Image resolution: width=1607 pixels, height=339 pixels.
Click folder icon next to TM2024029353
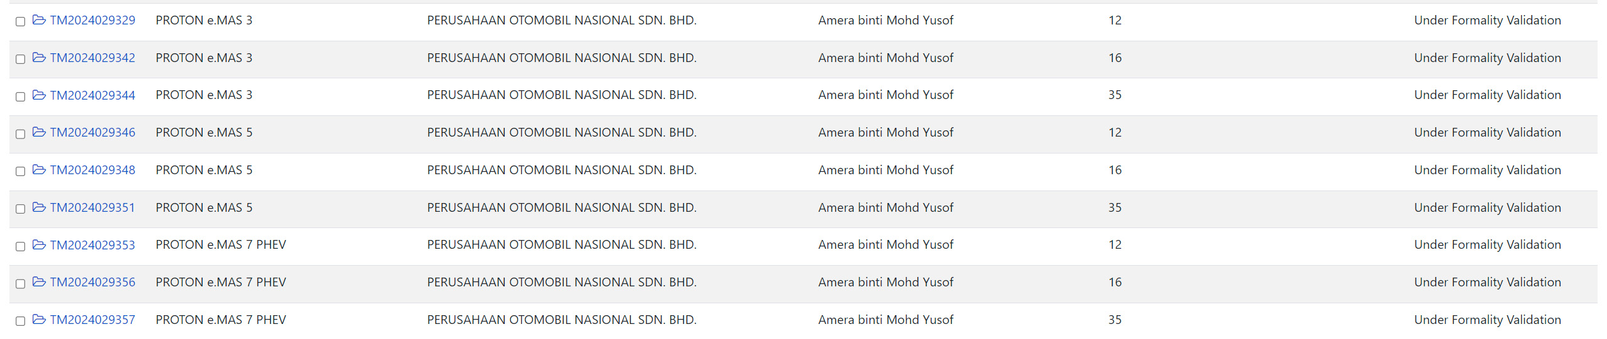[39, 244]
